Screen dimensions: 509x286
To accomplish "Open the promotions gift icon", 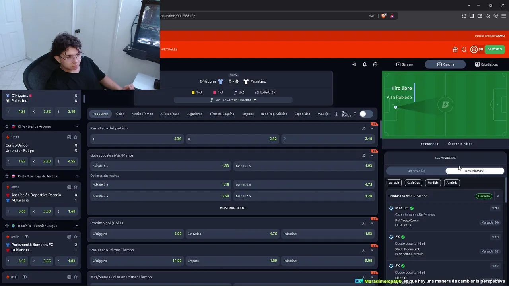I will click(455, 50).
